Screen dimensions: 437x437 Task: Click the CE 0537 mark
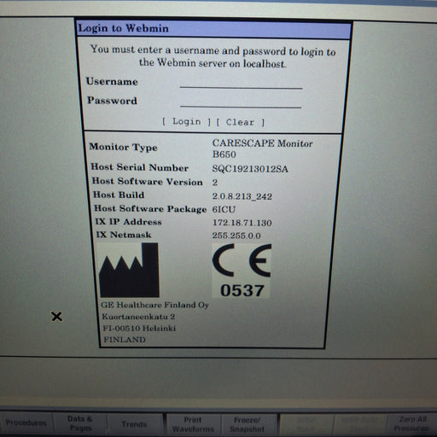pyautogui.click(x=242, y=271)
